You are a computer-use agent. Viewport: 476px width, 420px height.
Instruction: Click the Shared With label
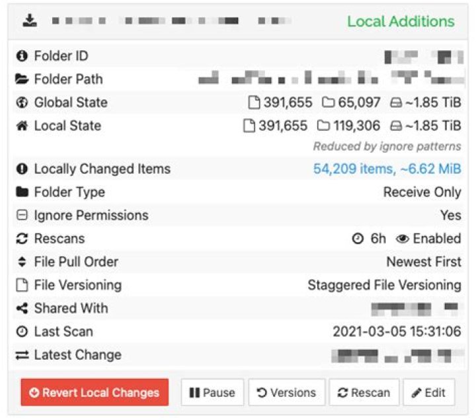(71, 308)
